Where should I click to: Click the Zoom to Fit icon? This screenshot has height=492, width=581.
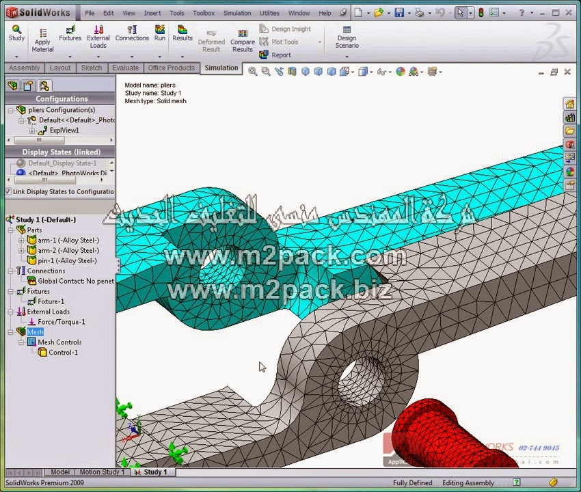(x=253, y=72)
